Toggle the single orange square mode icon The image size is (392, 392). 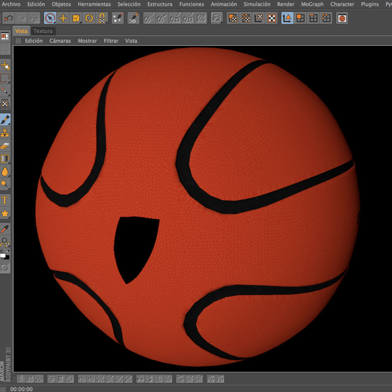click(300, 18)
